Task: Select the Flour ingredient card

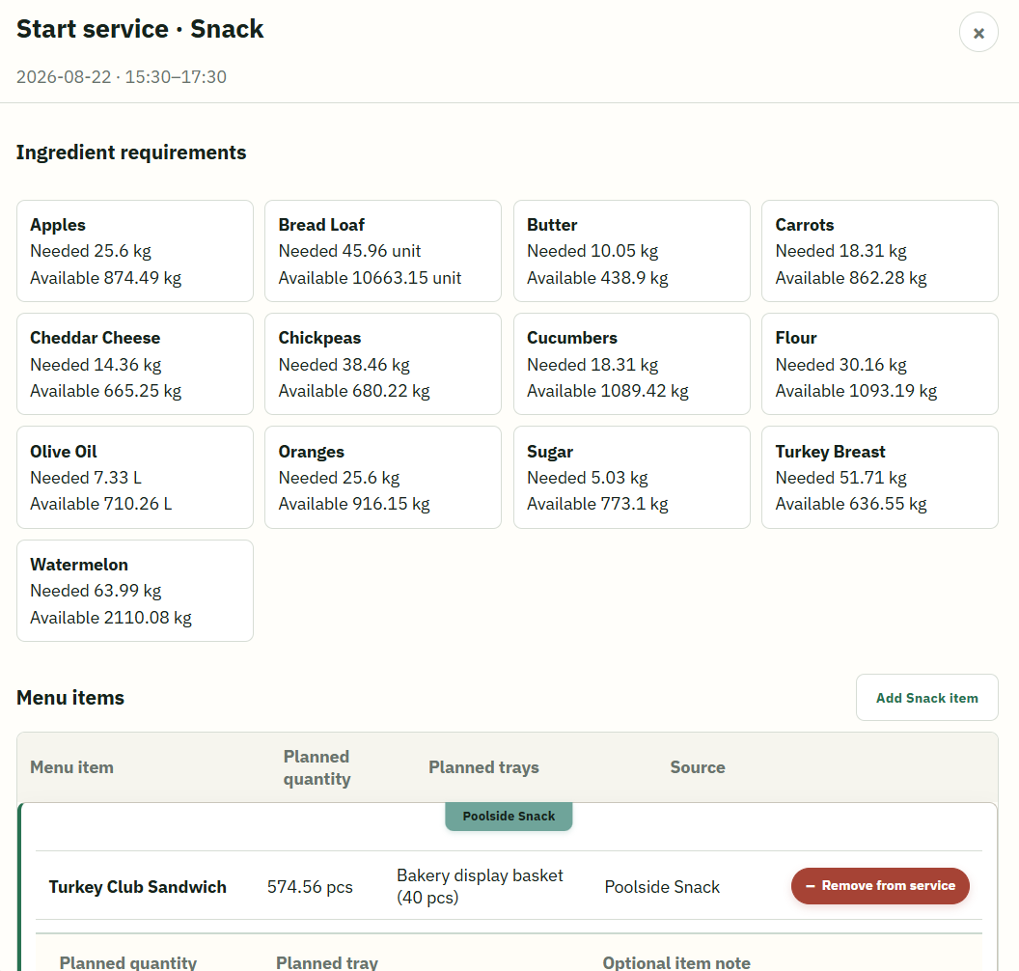Action: click(x=880, y=364)
